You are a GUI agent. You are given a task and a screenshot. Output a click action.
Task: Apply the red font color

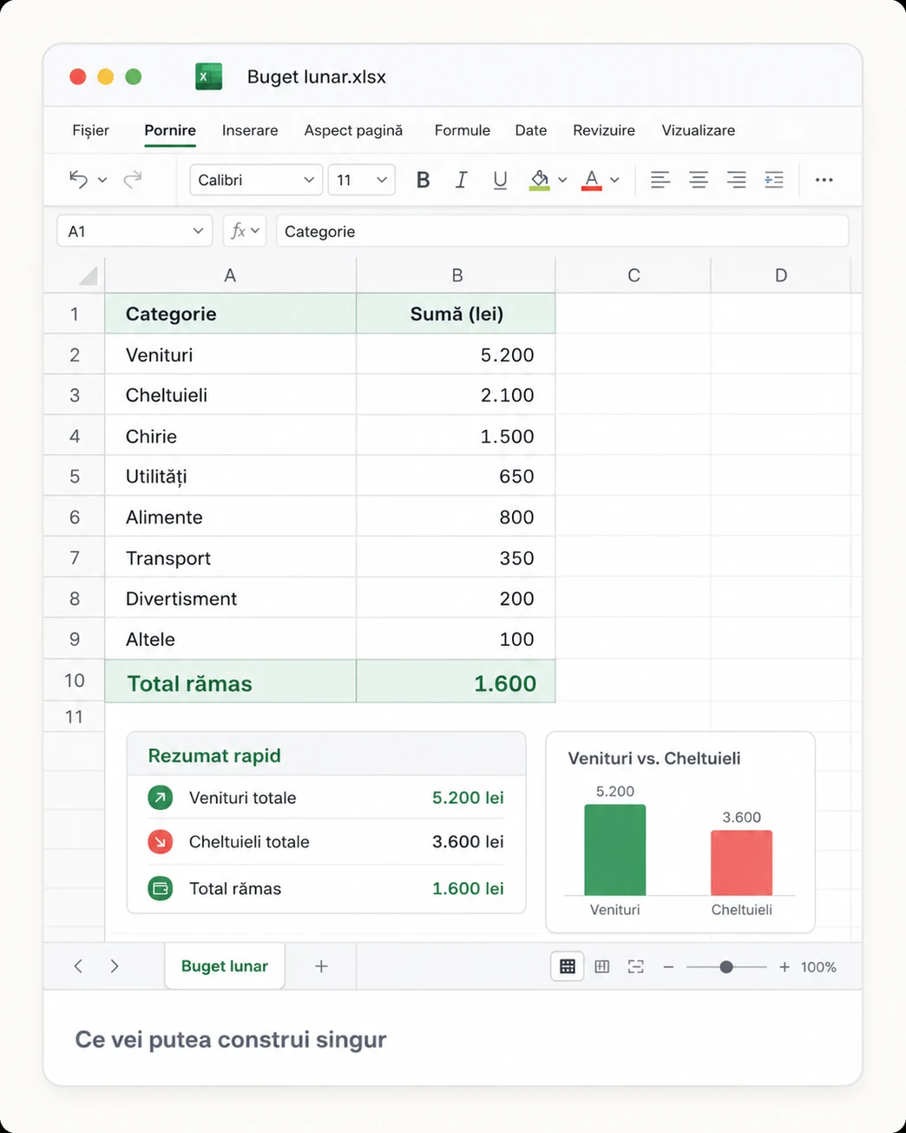point(592,180)
